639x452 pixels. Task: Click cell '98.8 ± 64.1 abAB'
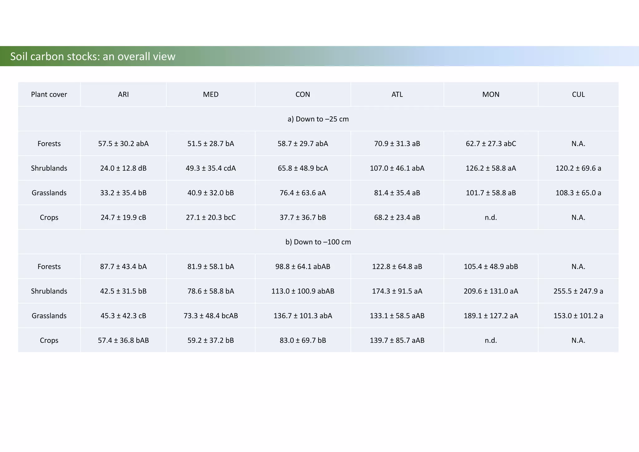[x=303, y=267]
